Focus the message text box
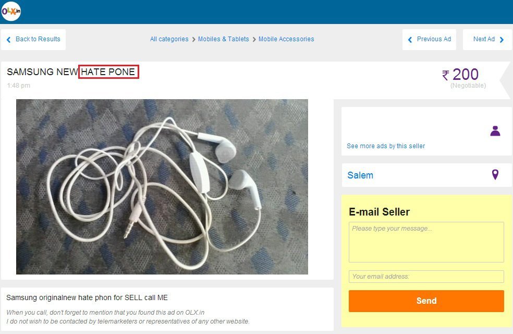 (426, 242)
